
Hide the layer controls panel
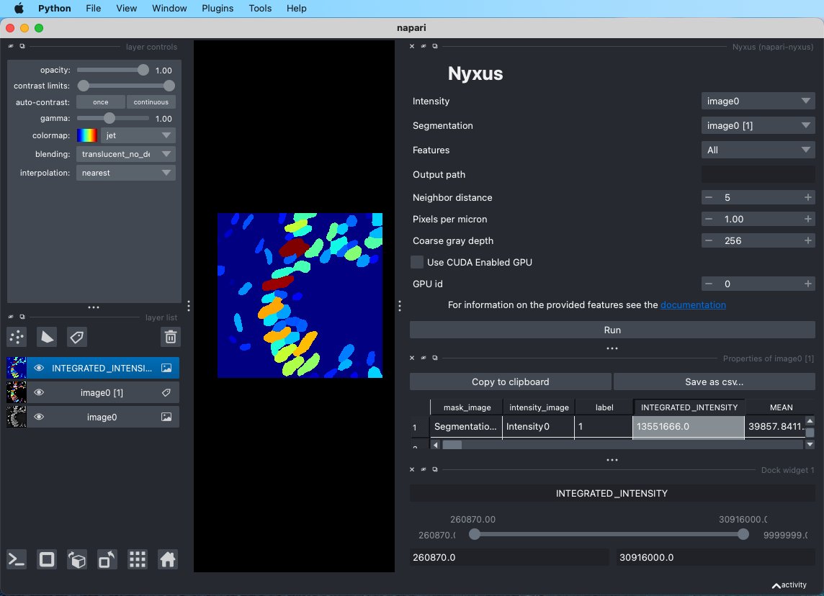click(x=11, y=46)
